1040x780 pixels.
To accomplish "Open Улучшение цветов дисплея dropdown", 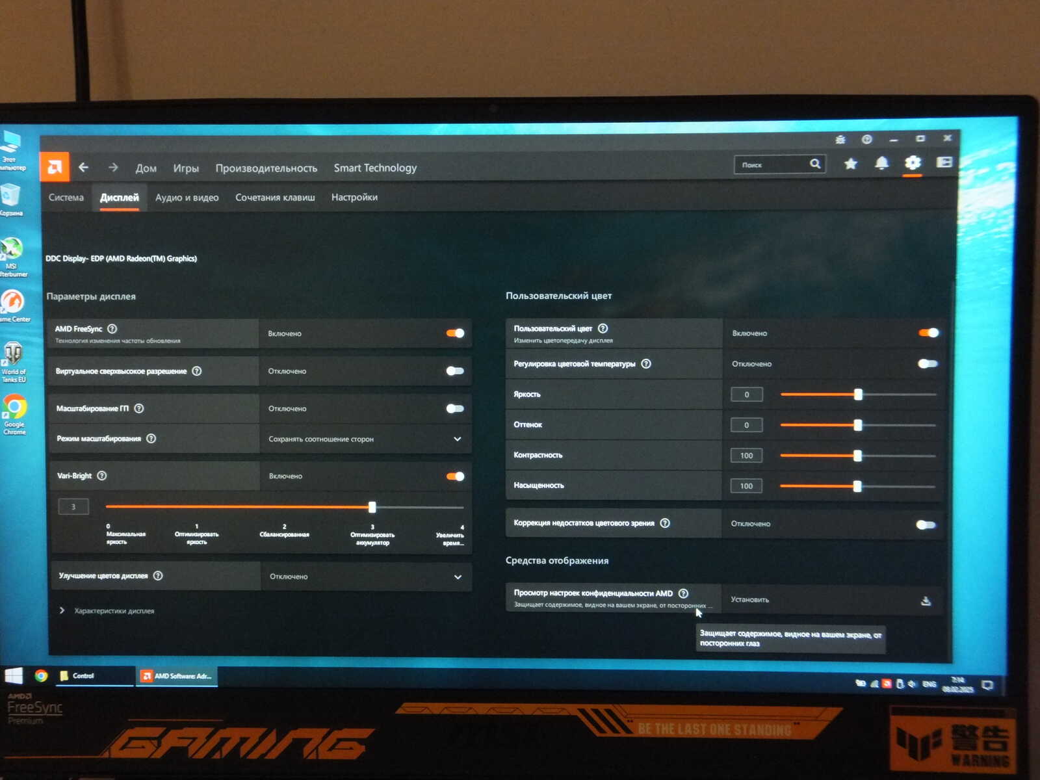I will tap(367, 577).
